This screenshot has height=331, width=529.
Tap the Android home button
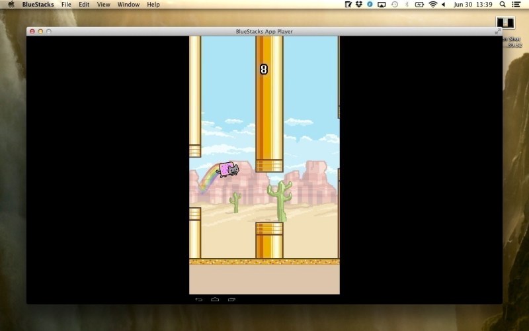click(215, 299)
